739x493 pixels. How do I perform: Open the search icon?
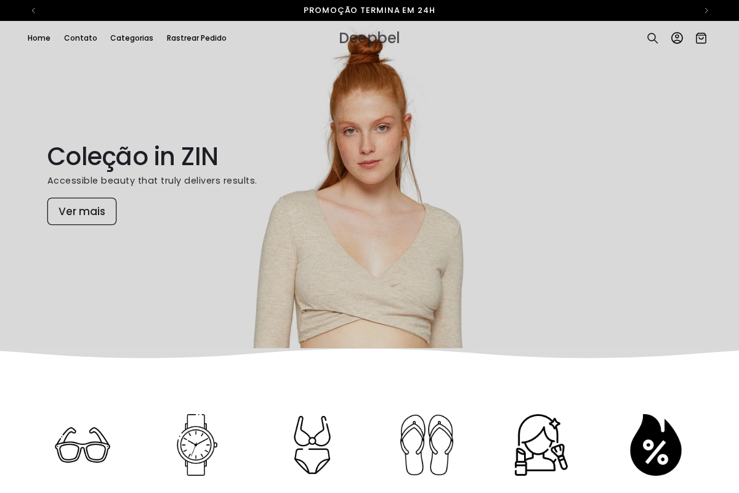[652, 38]
